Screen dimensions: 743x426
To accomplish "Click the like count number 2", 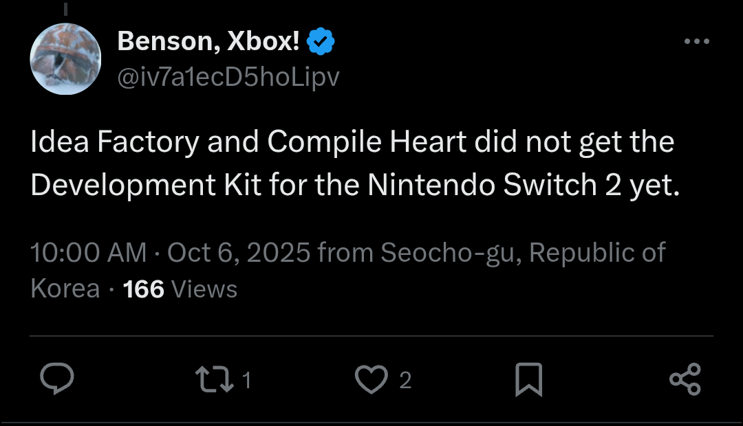I will coord(405,380).
